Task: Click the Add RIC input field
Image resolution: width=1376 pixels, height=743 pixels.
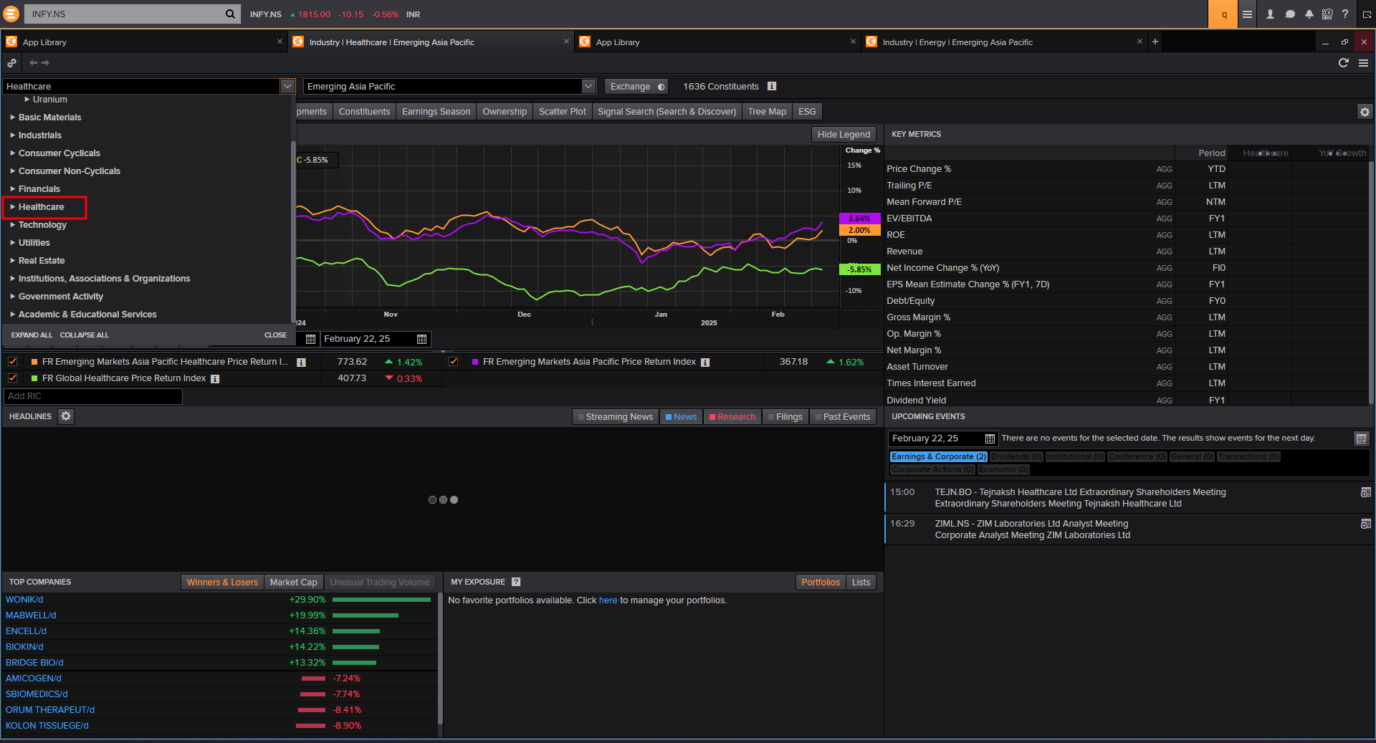Action: tap(93, 396)
